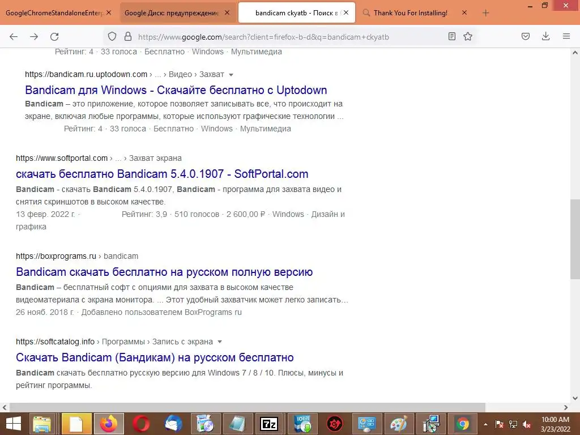580x435 pixels.
Task: Close the Thank You For Installing tab
Action: tap(464, 12)
